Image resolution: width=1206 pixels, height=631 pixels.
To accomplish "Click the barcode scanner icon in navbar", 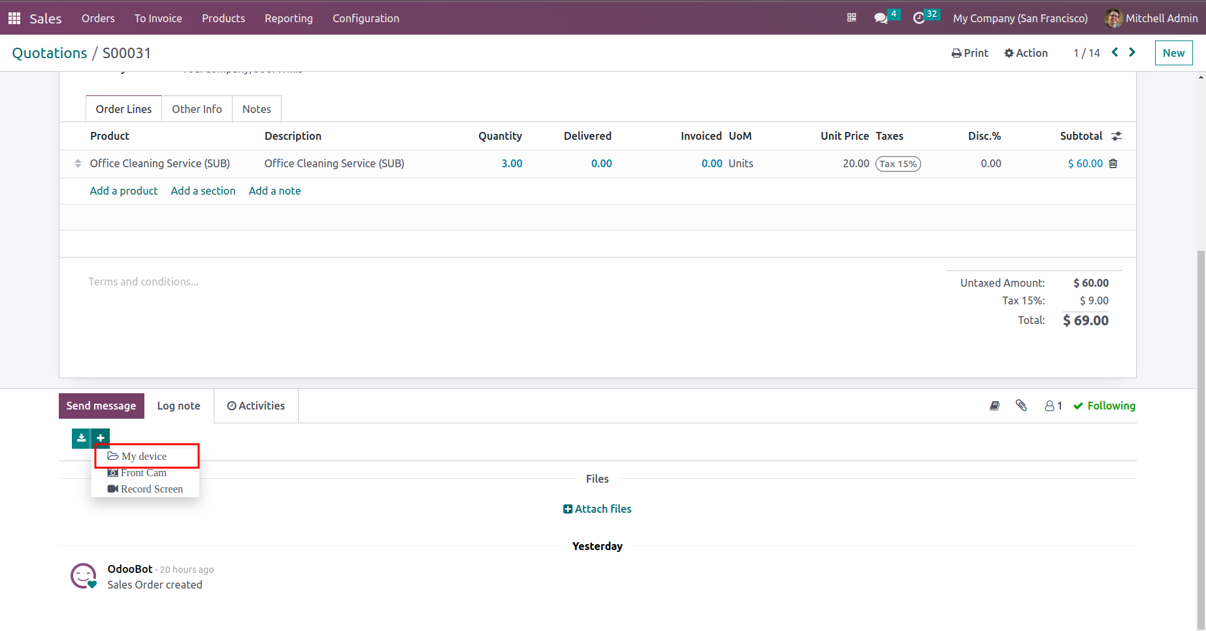I will click(x=851, y=18).
